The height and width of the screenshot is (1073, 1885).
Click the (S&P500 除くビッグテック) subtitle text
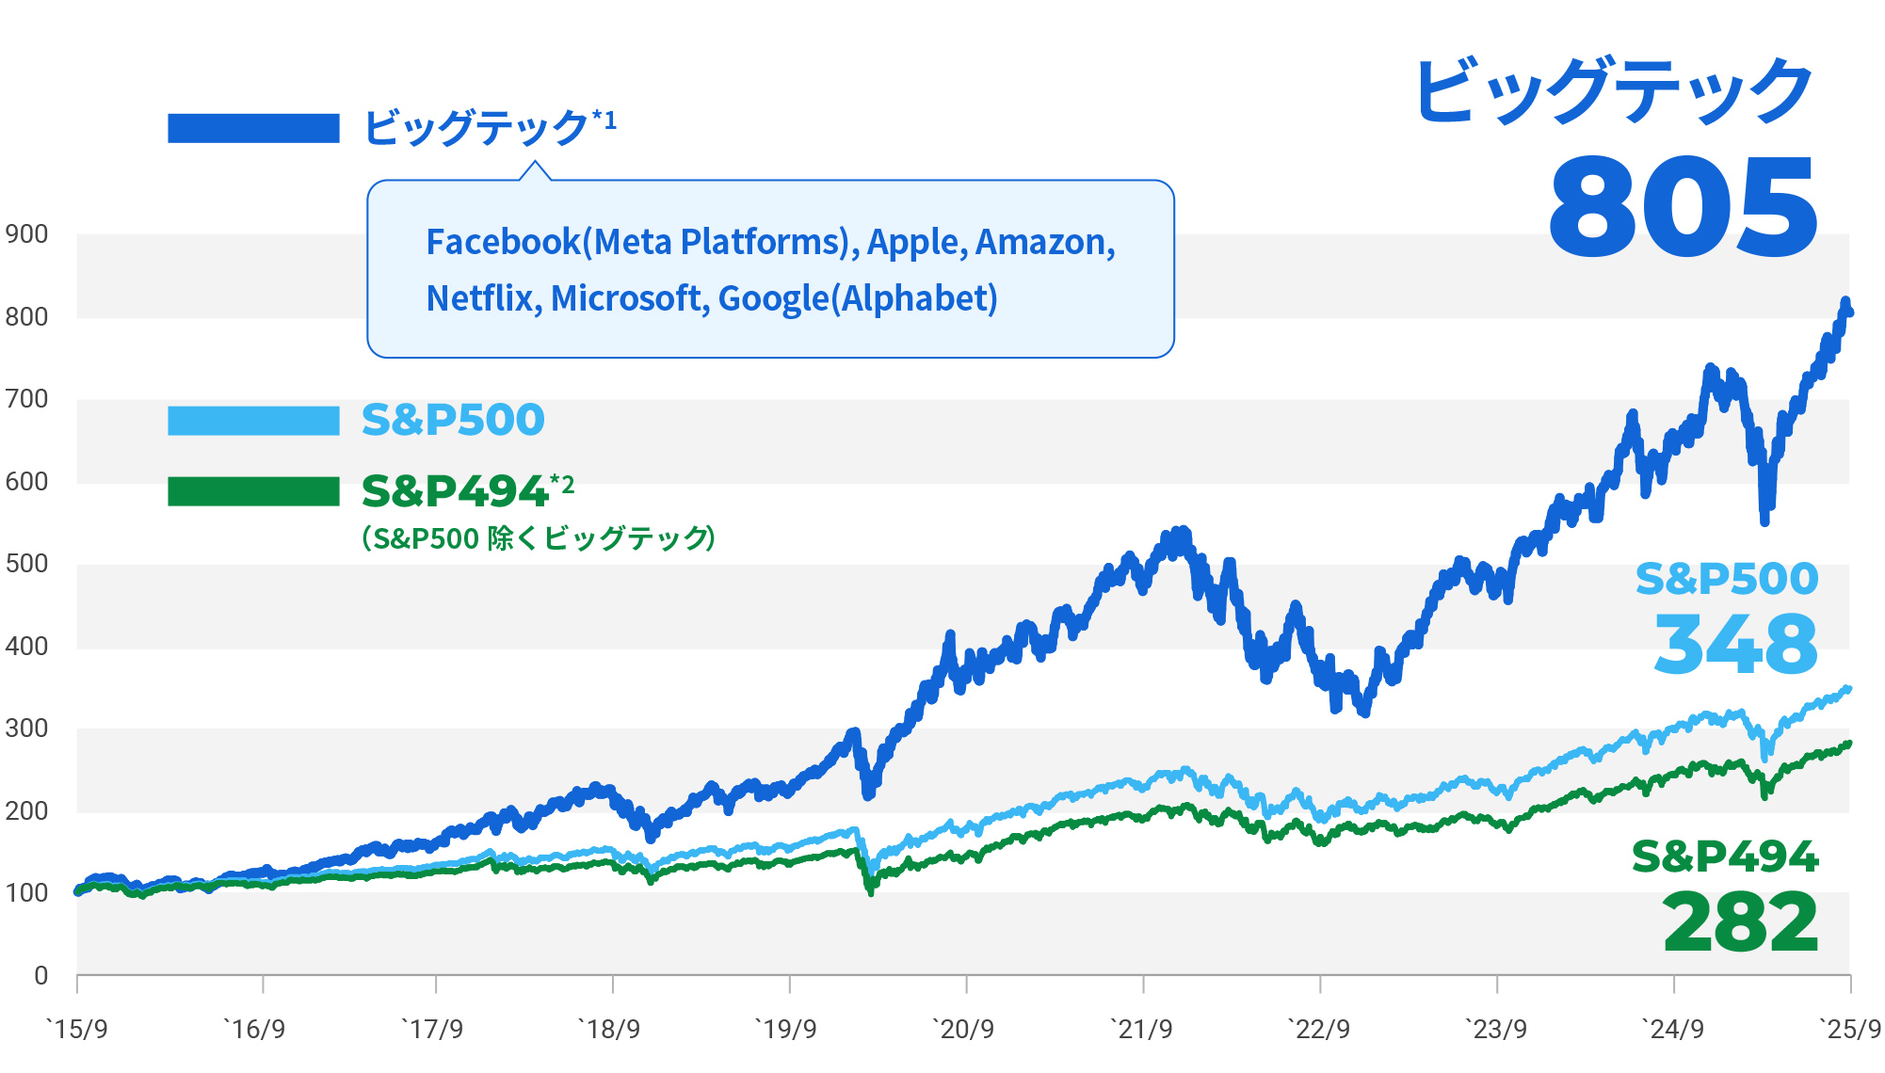click(x=539, y=538)
